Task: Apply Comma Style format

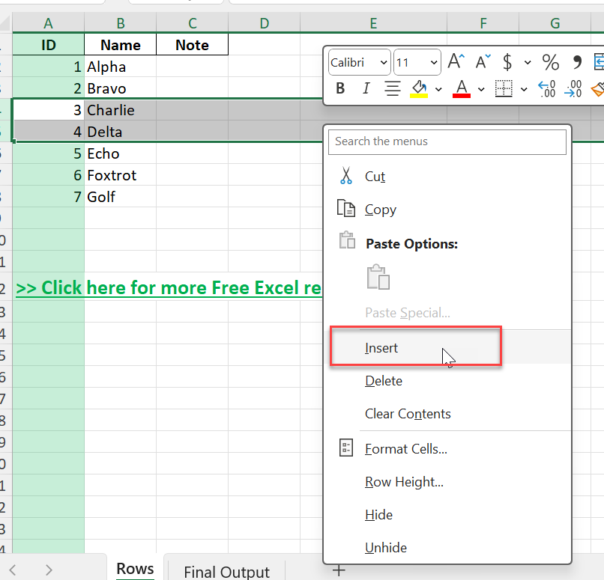Action: point(577,62)
